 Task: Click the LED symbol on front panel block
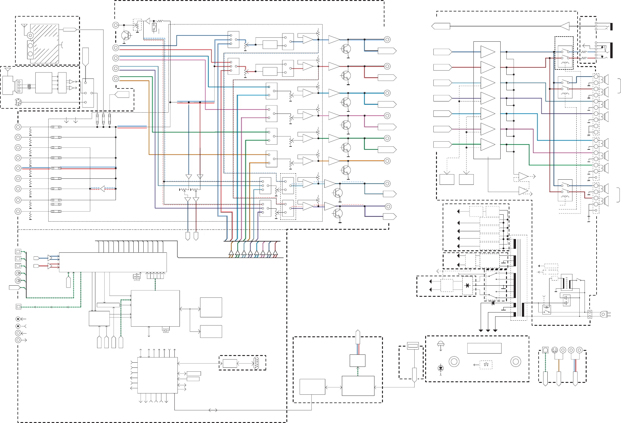441,368
